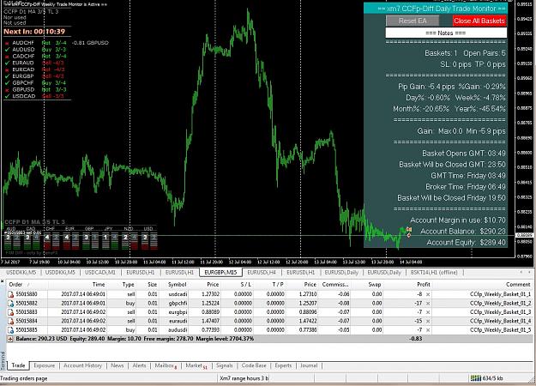Open the Account History tab
Image resolution: width=536 pixels, height=386 pixels.
pos(82,365)
